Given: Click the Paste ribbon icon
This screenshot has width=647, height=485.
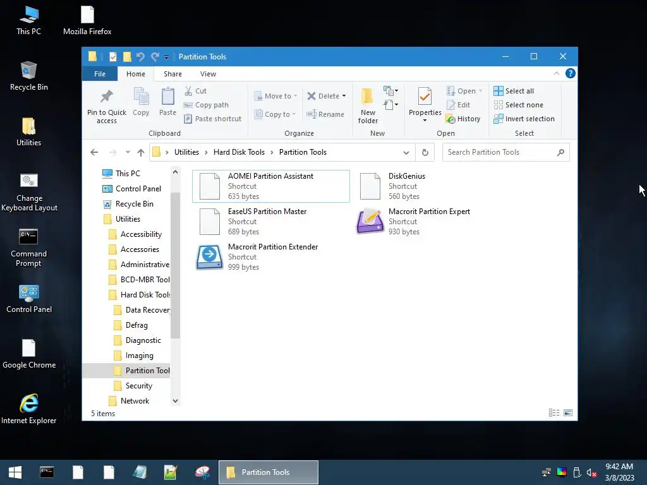Looking at the screenshot, I should [167, 96].
